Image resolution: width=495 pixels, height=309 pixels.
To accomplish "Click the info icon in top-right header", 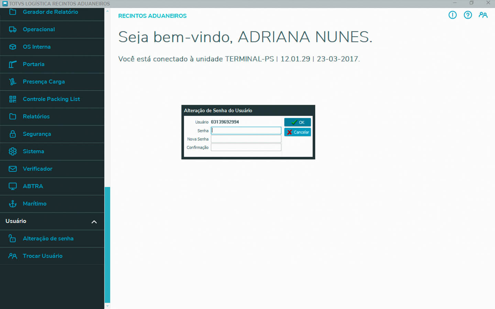I will click(452, 15).
